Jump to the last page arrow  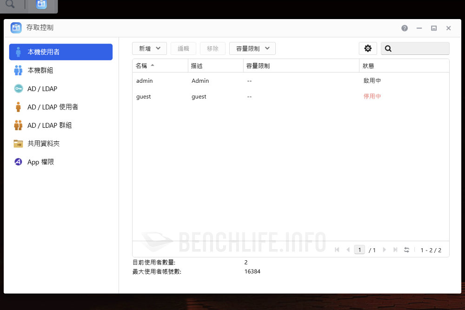pyautogui.click(x=395, y=250)
